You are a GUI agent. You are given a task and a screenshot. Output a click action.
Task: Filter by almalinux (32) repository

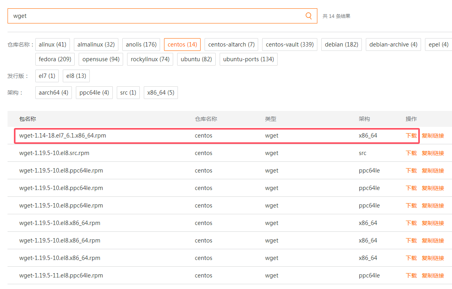tap(96, 45)
